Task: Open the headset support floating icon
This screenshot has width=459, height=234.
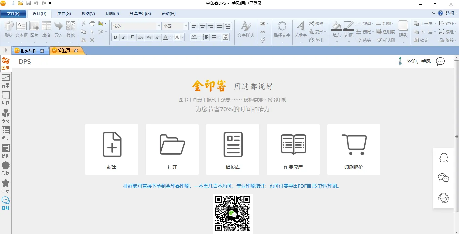Action: (x=444, y=198)
